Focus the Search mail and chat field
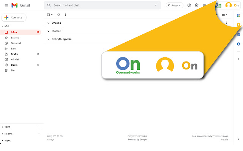The height and width of the screenshot is (151, 243). tap(102, 5)
